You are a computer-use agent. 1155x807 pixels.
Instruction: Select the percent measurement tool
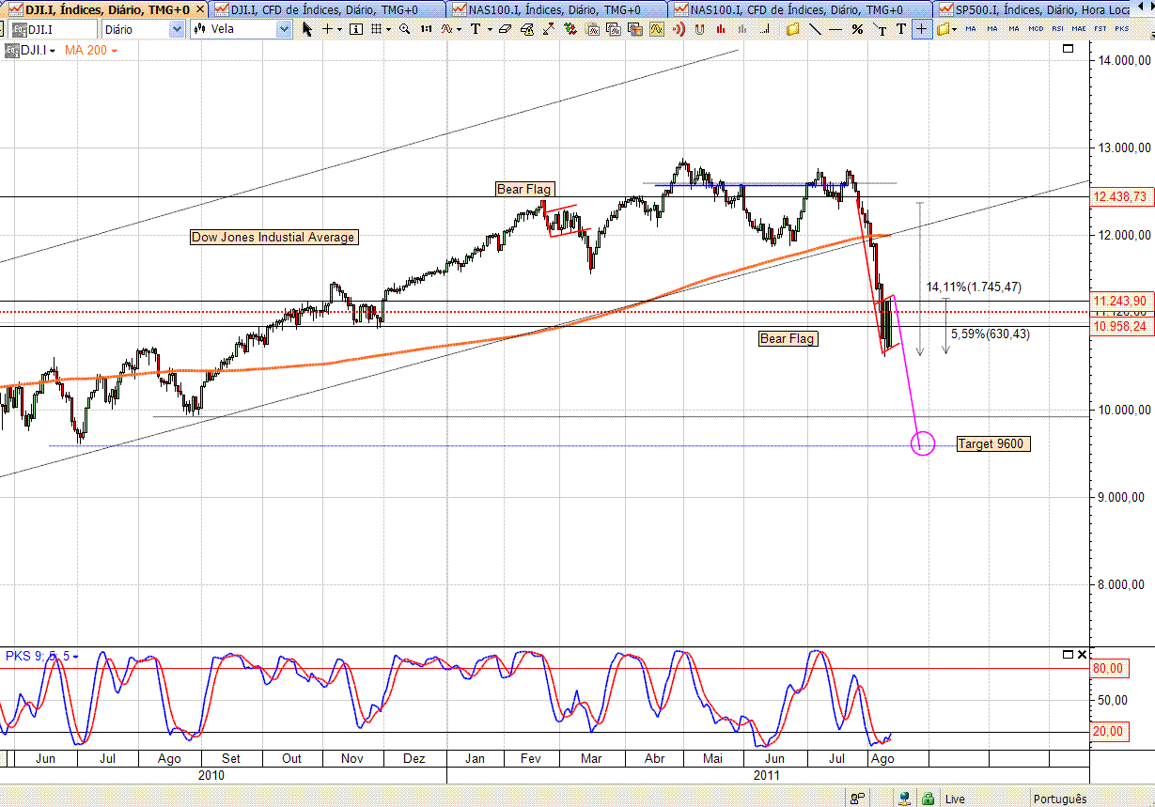(x=857, y=29)
